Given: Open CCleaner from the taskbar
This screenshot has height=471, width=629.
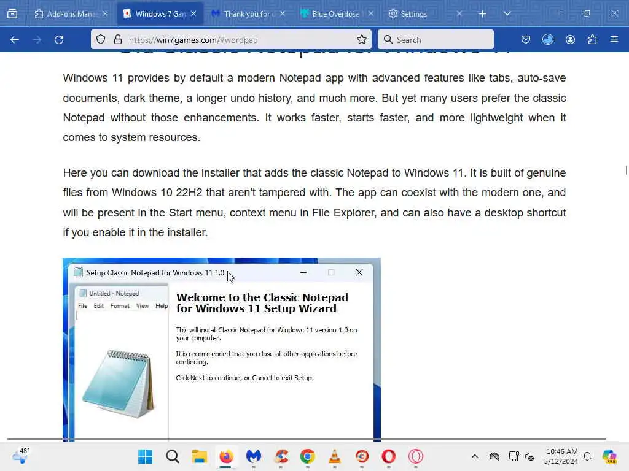Looking at the screenshot, I should [281, 456].
